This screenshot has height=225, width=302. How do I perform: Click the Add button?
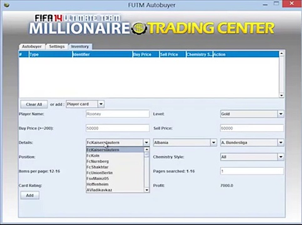click(x=30, y=195)
